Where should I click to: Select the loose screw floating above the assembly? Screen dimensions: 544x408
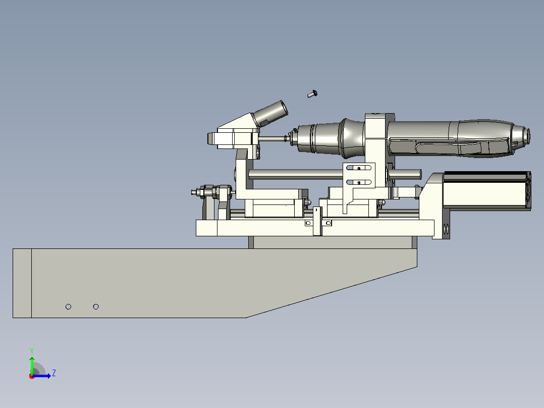coord(312,94)
